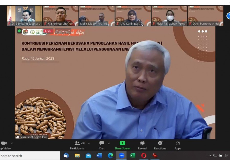230x160 pixels.
Task: Toggle the Stop Video camera icon
Action: (x=4, y=143)
